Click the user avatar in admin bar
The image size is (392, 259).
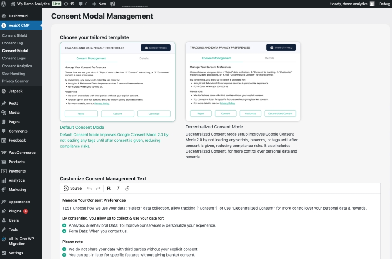click(x=372, y=4)
